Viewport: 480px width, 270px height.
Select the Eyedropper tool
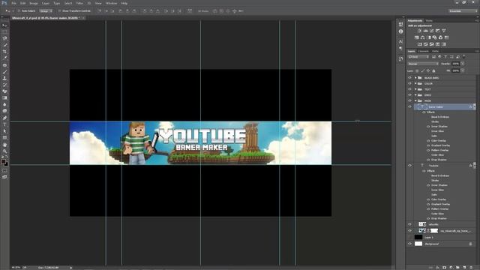pyautogui.click(x=4, y=58)
